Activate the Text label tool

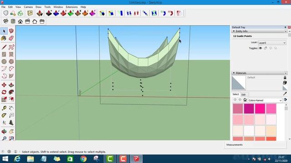click(x=11, y=115)
